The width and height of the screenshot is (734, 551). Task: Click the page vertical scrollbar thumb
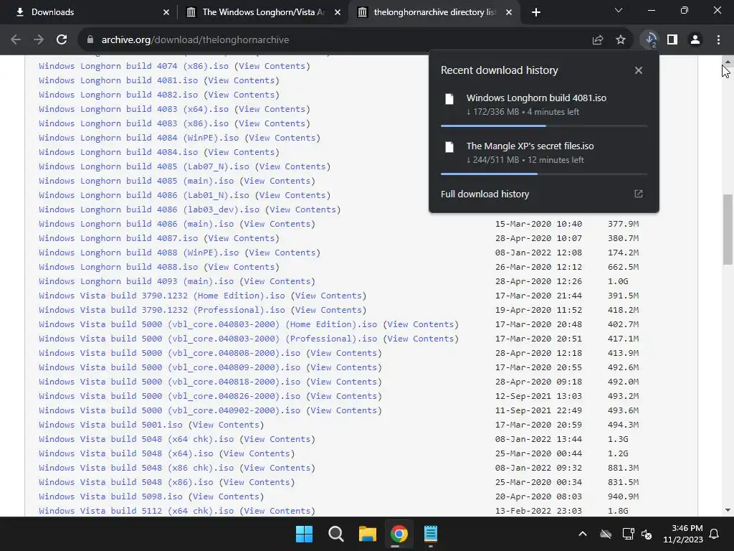(x=728, y=230)
